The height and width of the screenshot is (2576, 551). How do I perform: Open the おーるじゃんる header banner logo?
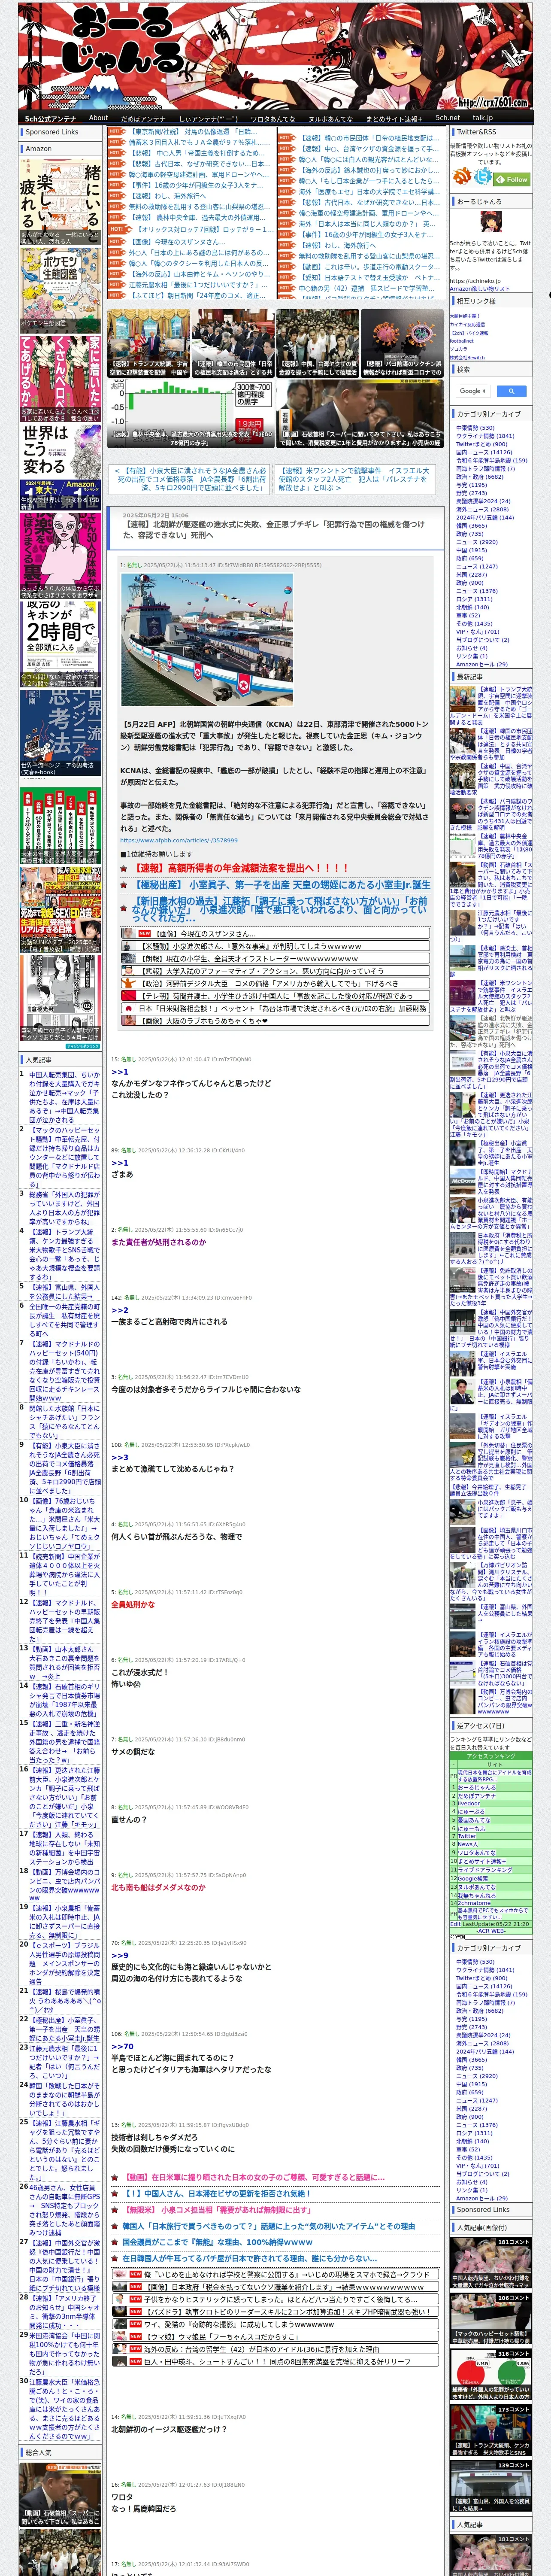pos(275,55)
